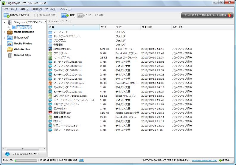Click the 共有 share toolbar icon
Screen dimensions: 236x165
click(x=65, y=15)
